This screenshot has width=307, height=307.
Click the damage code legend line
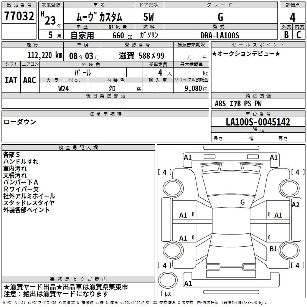(x=135, y=302)
